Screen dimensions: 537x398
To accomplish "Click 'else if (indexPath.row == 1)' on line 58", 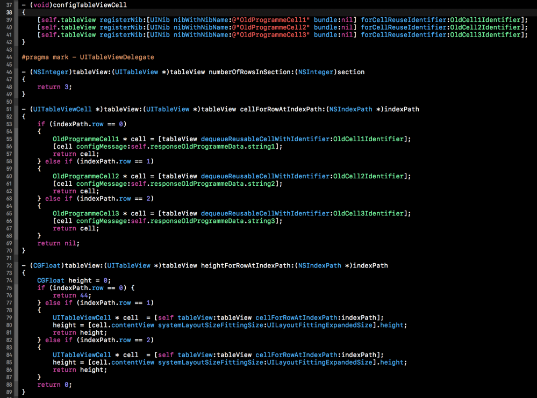I will click(x=99, y=162).
